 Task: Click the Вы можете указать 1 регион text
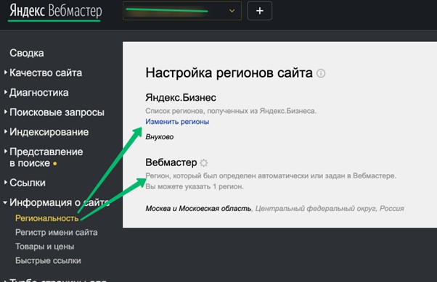195,186
